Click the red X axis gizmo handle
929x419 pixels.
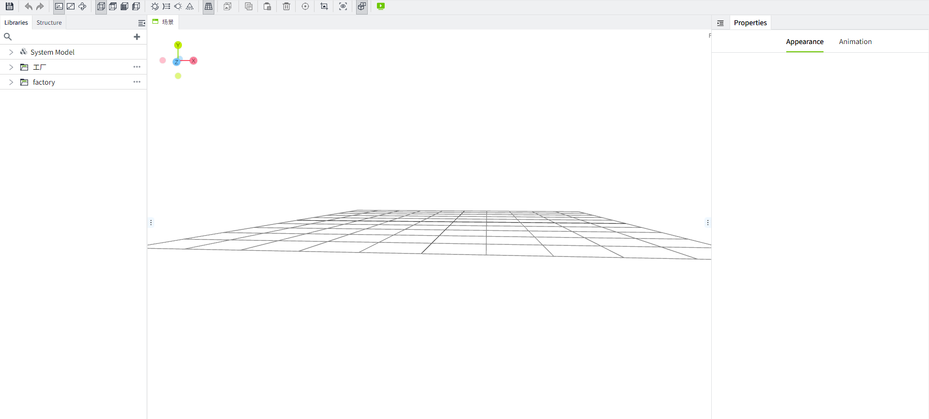pos(194,60)
